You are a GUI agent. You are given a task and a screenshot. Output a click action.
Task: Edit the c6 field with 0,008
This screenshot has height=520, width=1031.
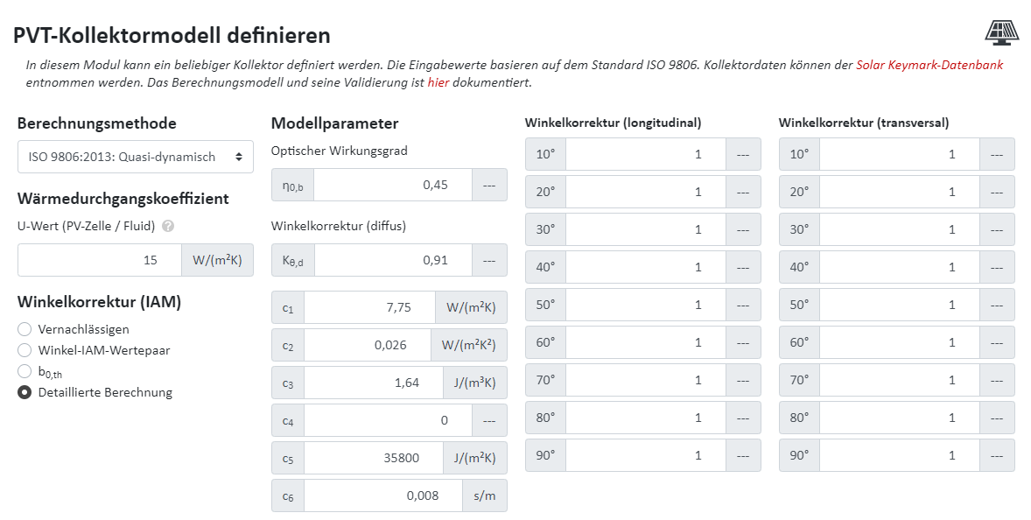(382, 495)
